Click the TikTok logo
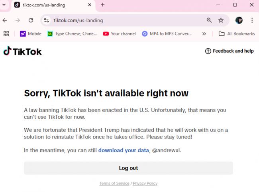Screen dimensions: 259x192 pos(23,51)
